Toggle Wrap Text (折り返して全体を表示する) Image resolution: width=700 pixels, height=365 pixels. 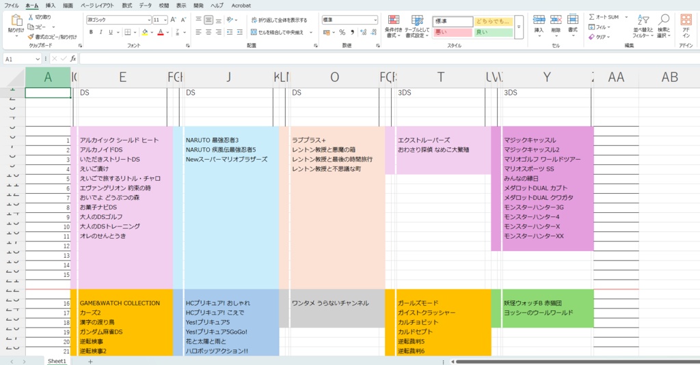pos(279,20)
